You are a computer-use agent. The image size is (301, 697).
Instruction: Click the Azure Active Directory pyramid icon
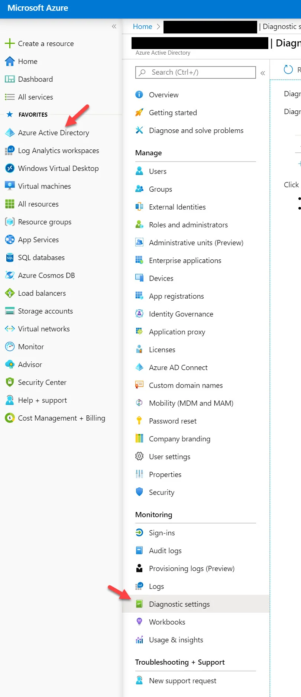click(10, 133)
